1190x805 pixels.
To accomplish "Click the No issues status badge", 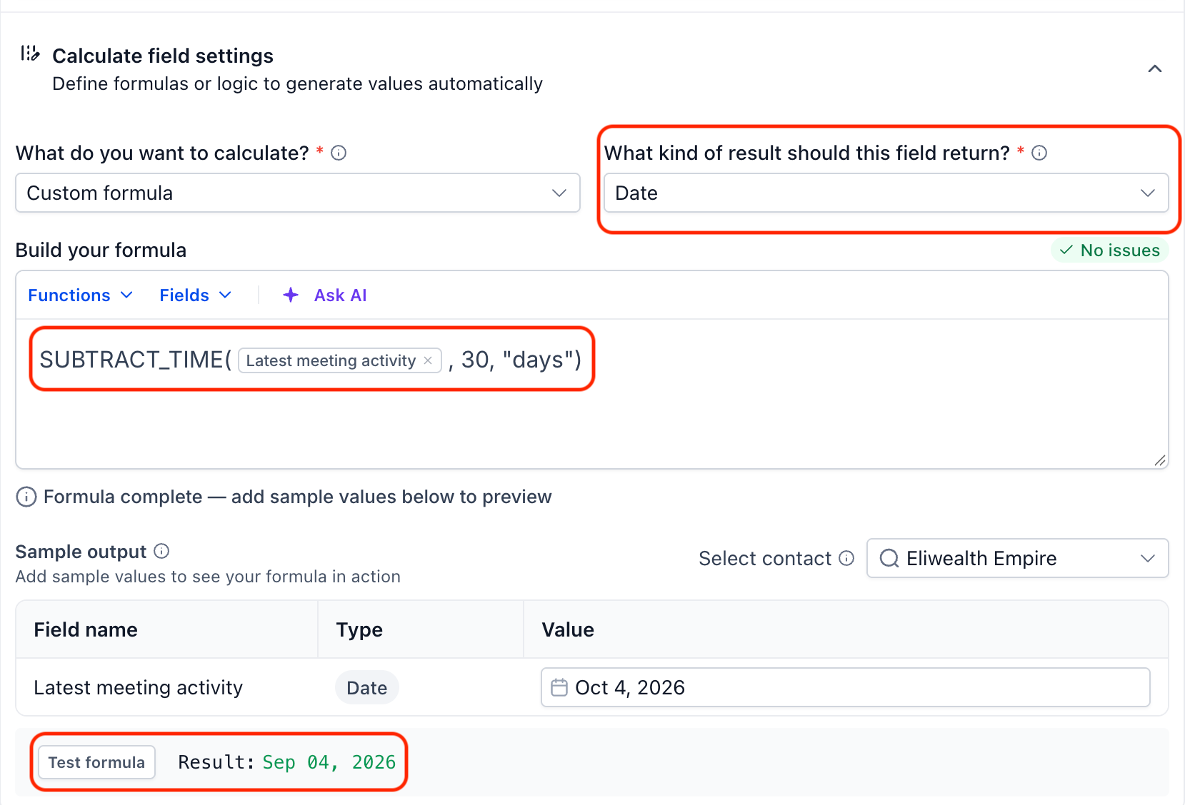I will click(1110, 250).
